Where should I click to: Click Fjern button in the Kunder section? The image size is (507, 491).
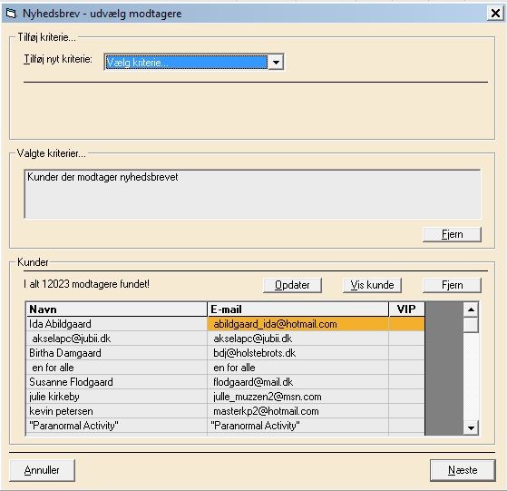[x=452, y=285]
